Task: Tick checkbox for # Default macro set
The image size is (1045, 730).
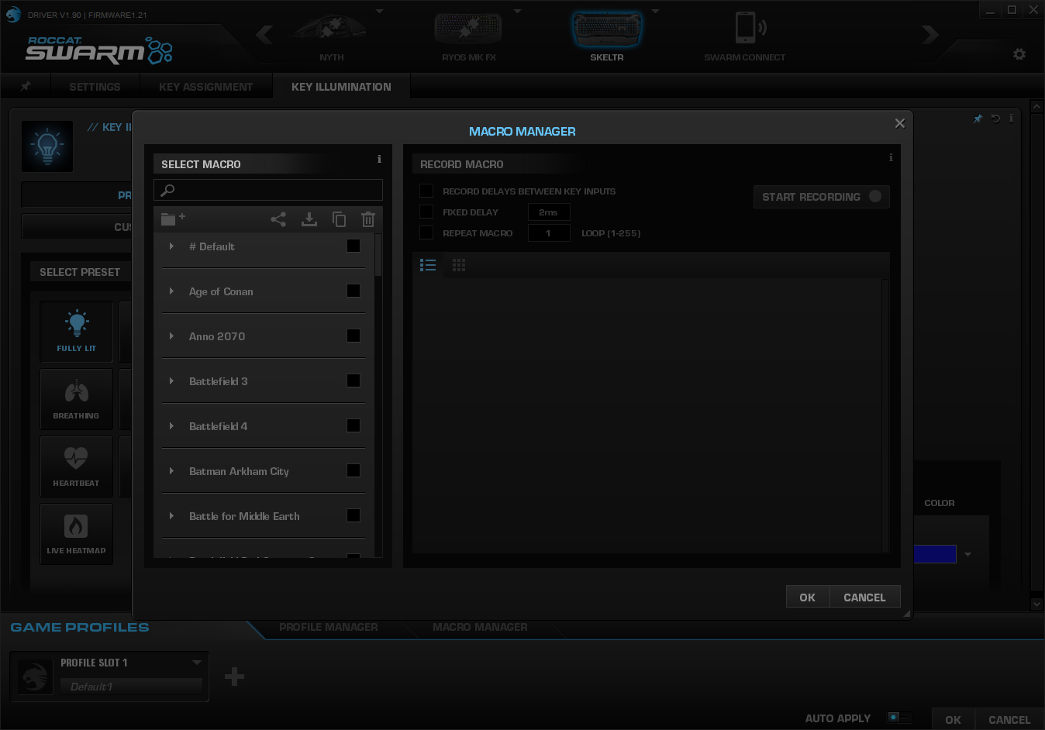Action: (x=354, y=246)
